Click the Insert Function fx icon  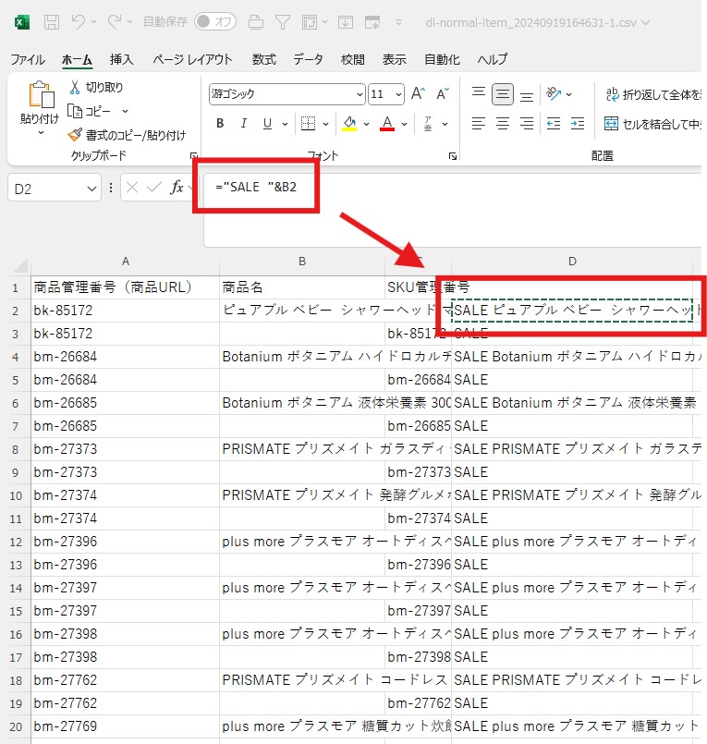click(x=177, y=188)
